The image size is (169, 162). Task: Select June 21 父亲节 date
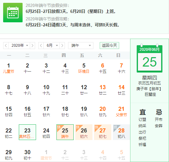[x=121, y=111]
